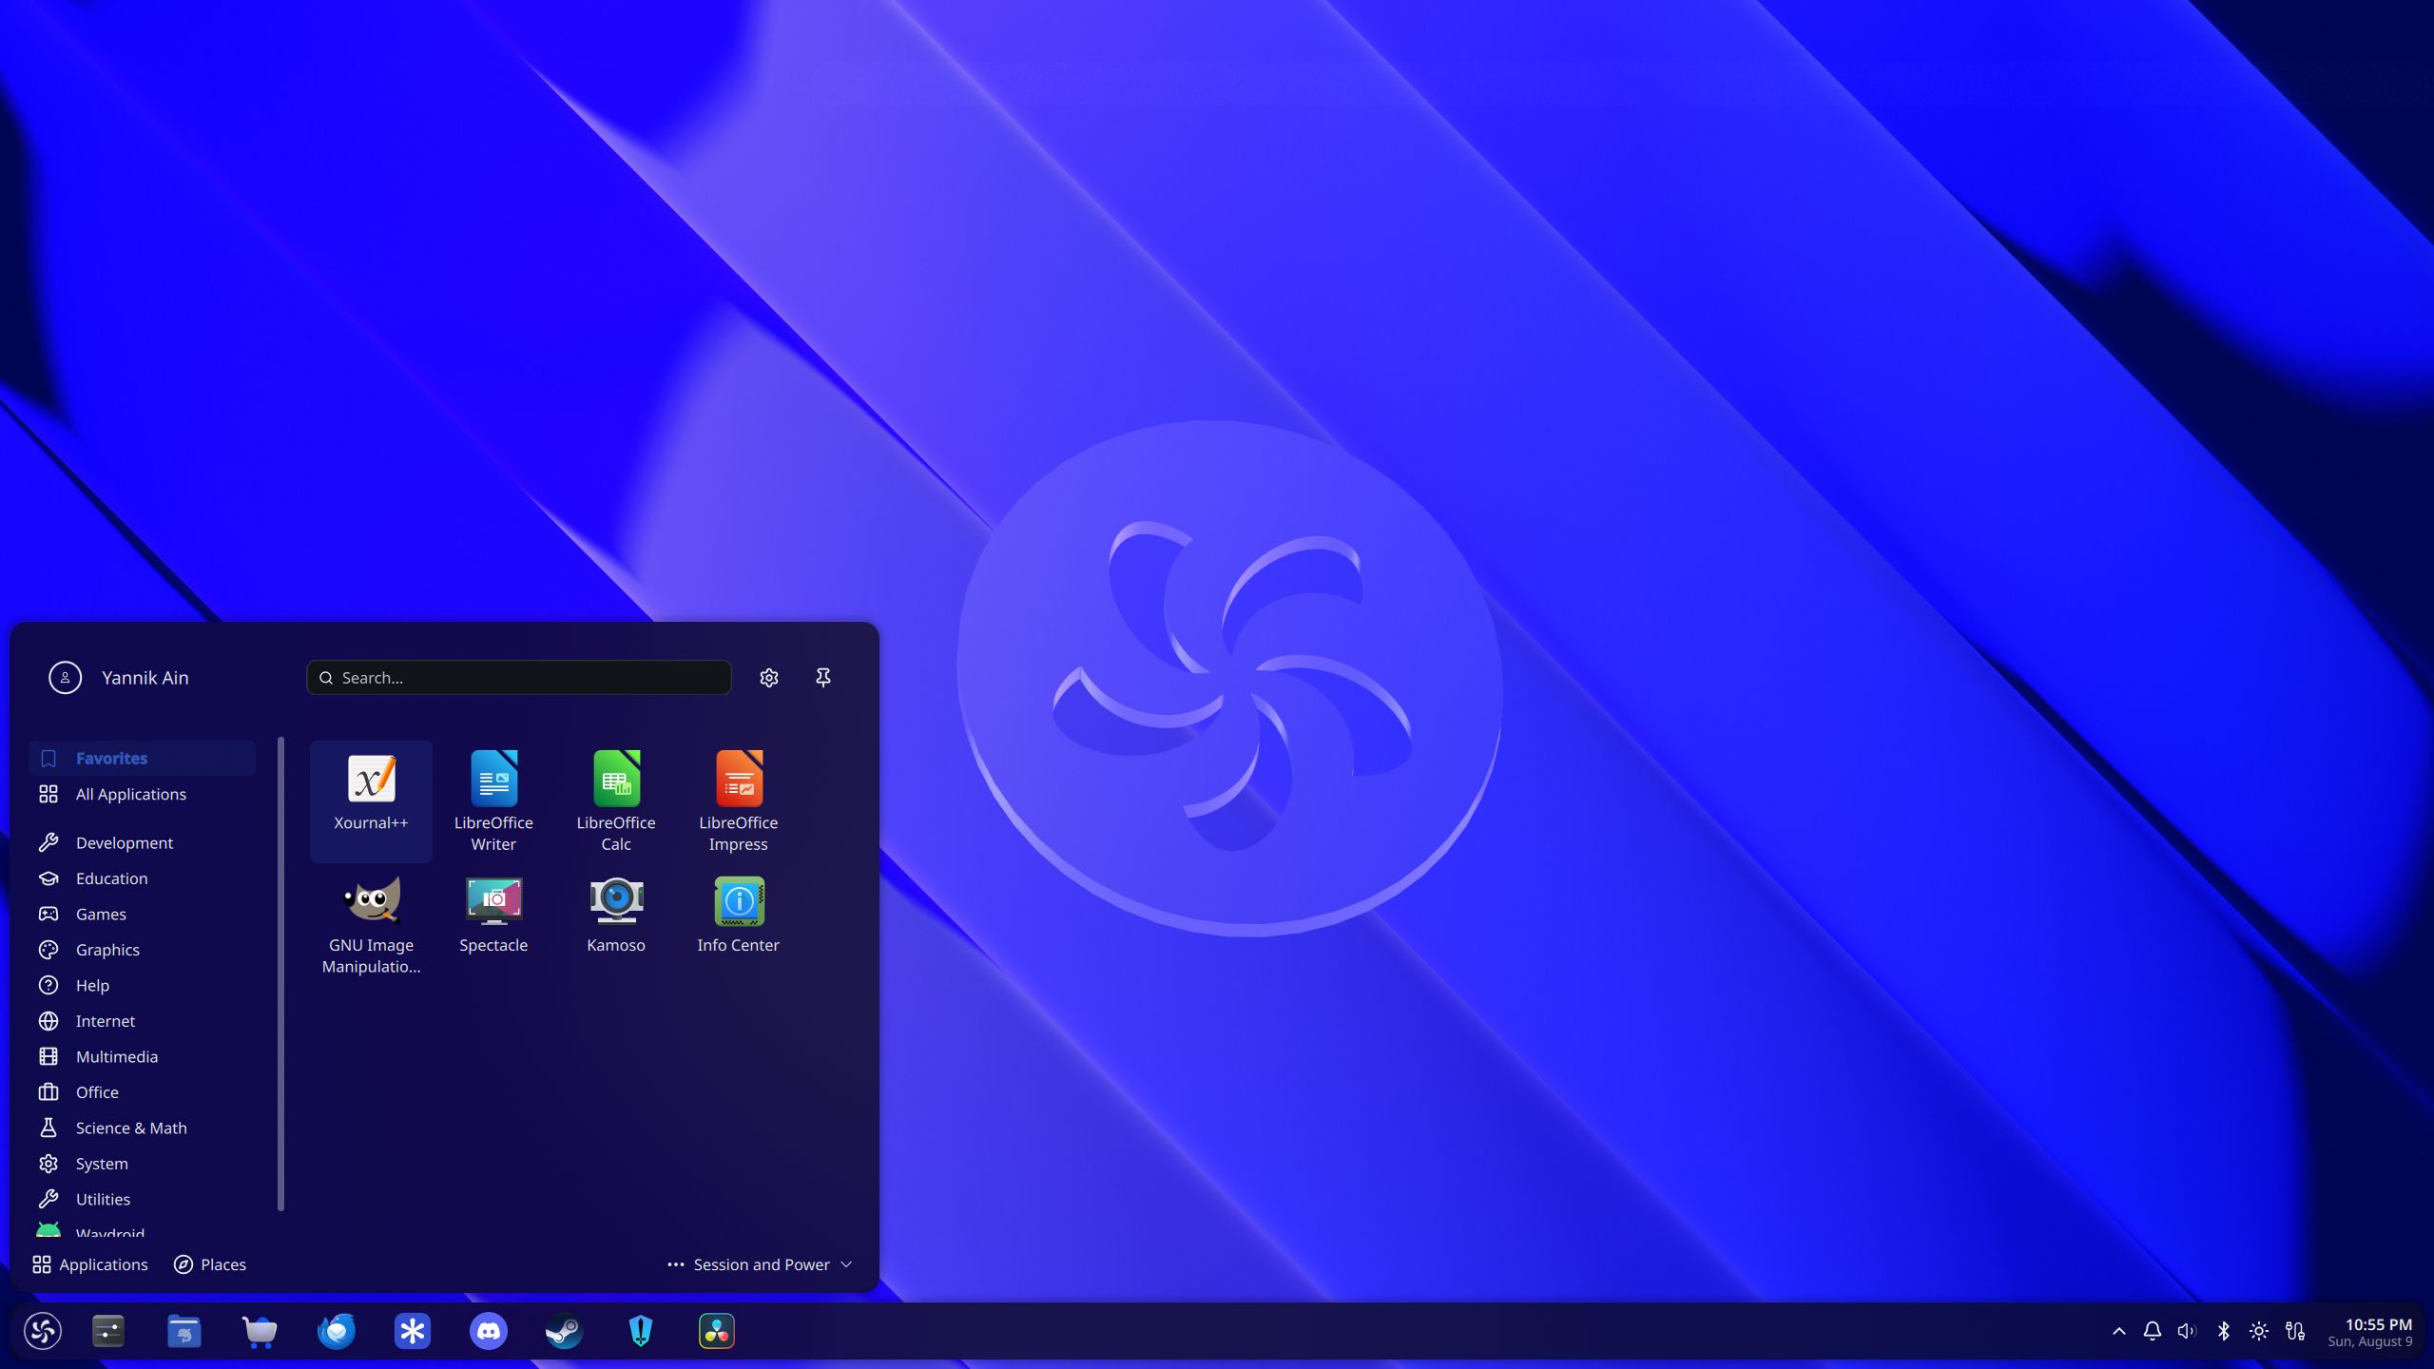The height and width of the screenshot is (1369, 2434).
Task: Browse the Utilities category
Action: pos(142,1199)
